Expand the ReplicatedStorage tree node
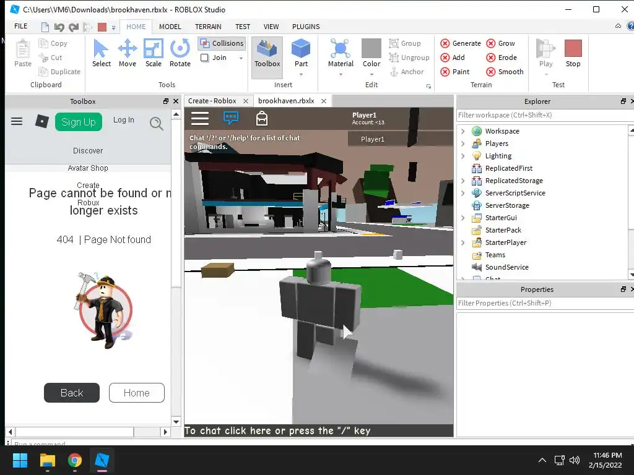The height and width of the screenshot is (475, 634). [463, 181]
